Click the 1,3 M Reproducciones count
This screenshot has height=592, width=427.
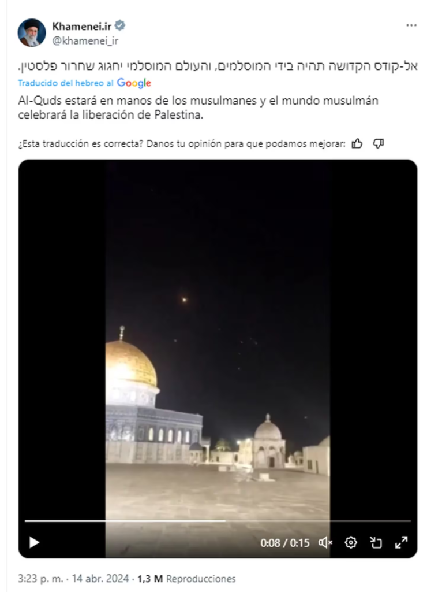pyautogui.click(x=186, y=579)
